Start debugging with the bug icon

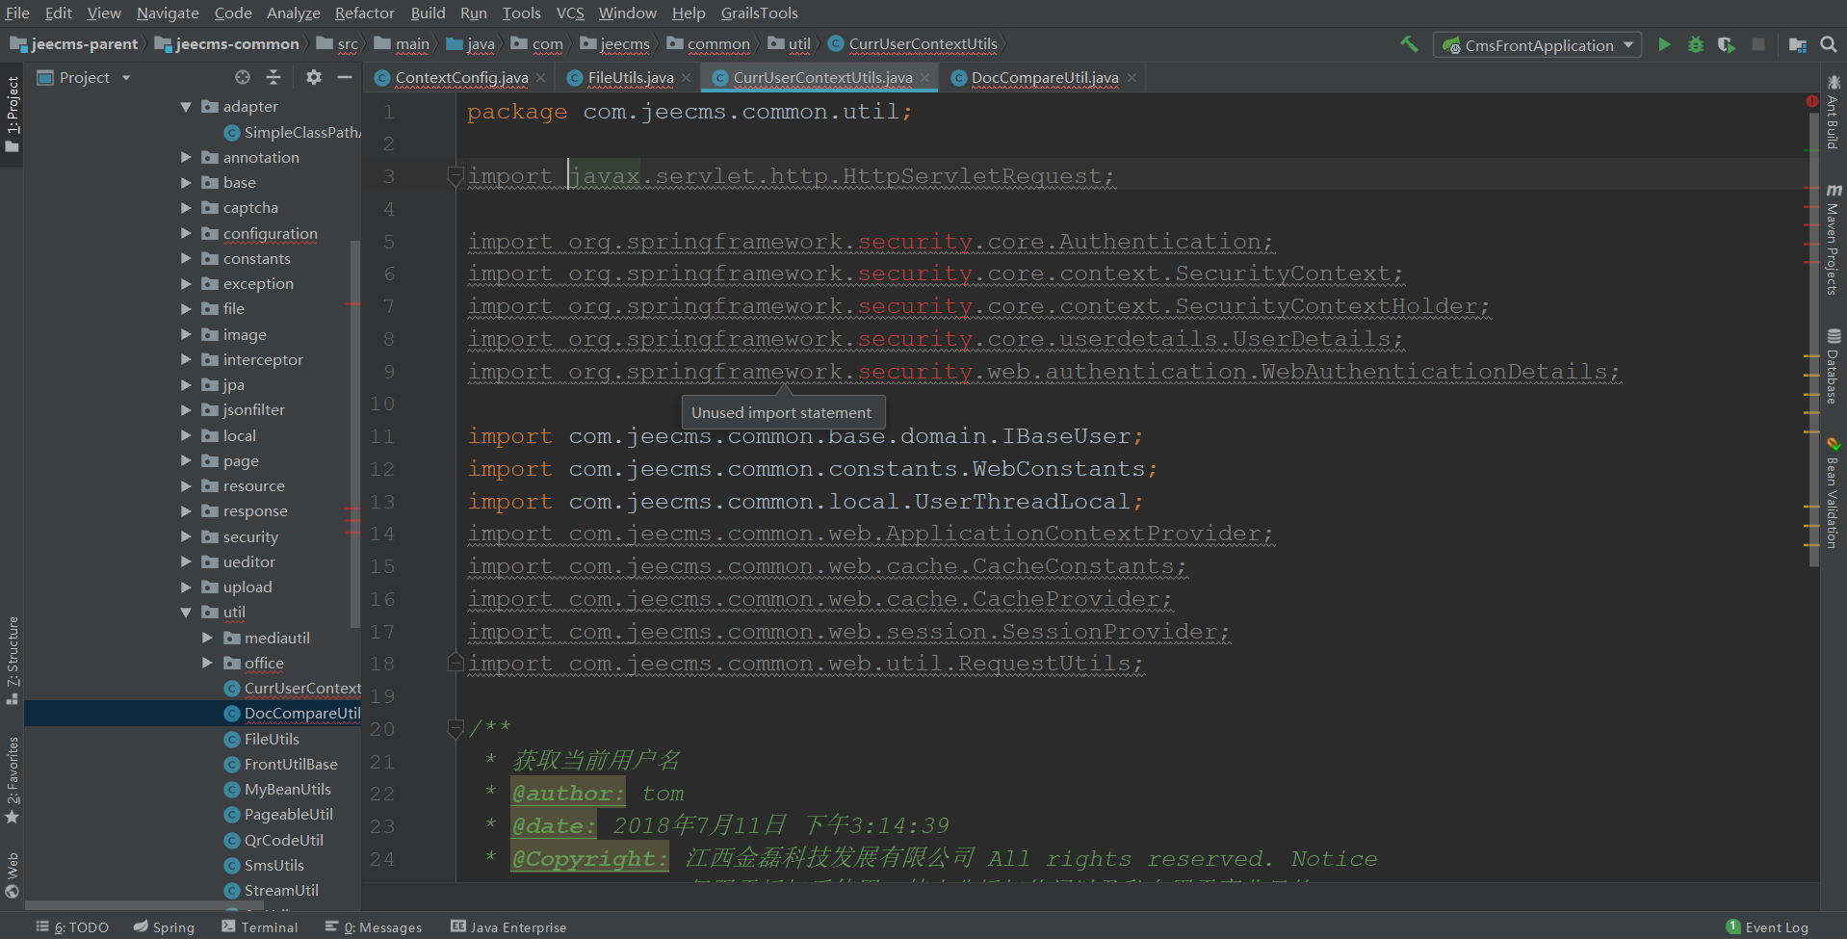[x=1696, y=44]
